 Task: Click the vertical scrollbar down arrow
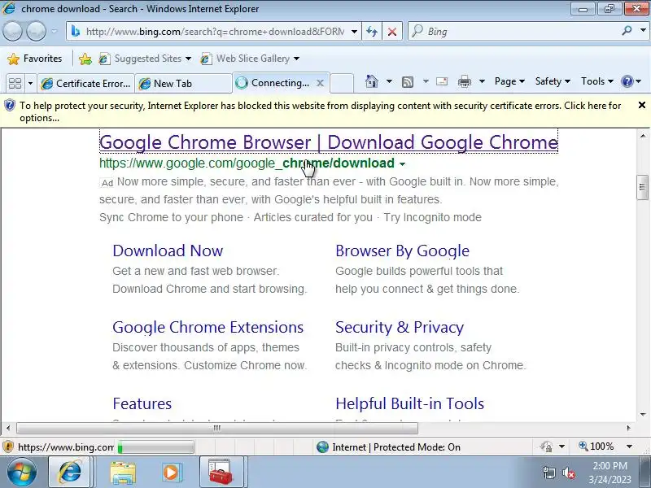[642, 415]
